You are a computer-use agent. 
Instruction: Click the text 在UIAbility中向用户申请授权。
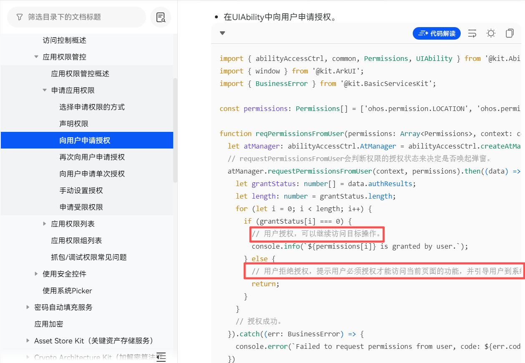click(280, 17)
